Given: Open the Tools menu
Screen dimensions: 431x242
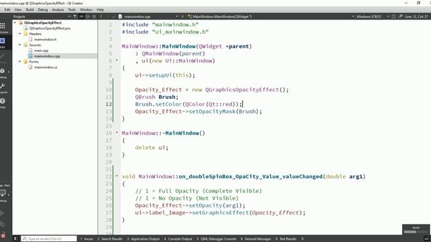Looking at the screenshot, I should [x=72, y=9].
